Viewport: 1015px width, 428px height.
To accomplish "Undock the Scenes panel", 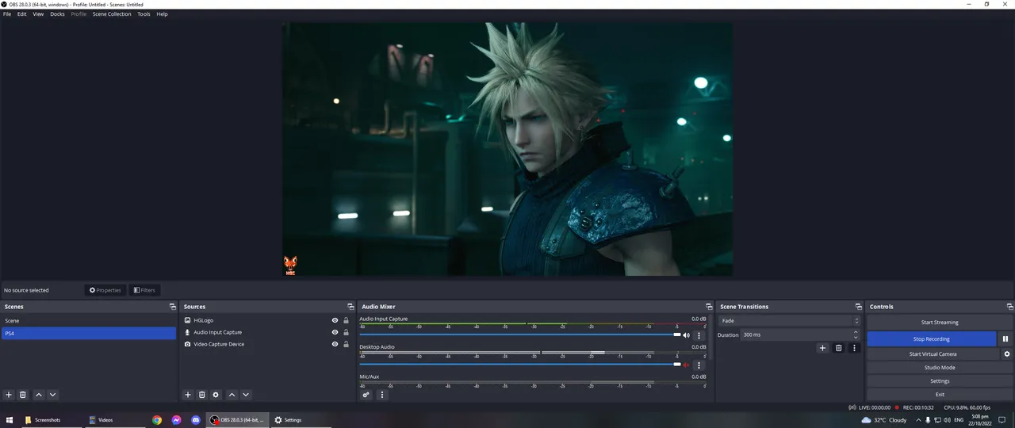I will coord(172,307).
